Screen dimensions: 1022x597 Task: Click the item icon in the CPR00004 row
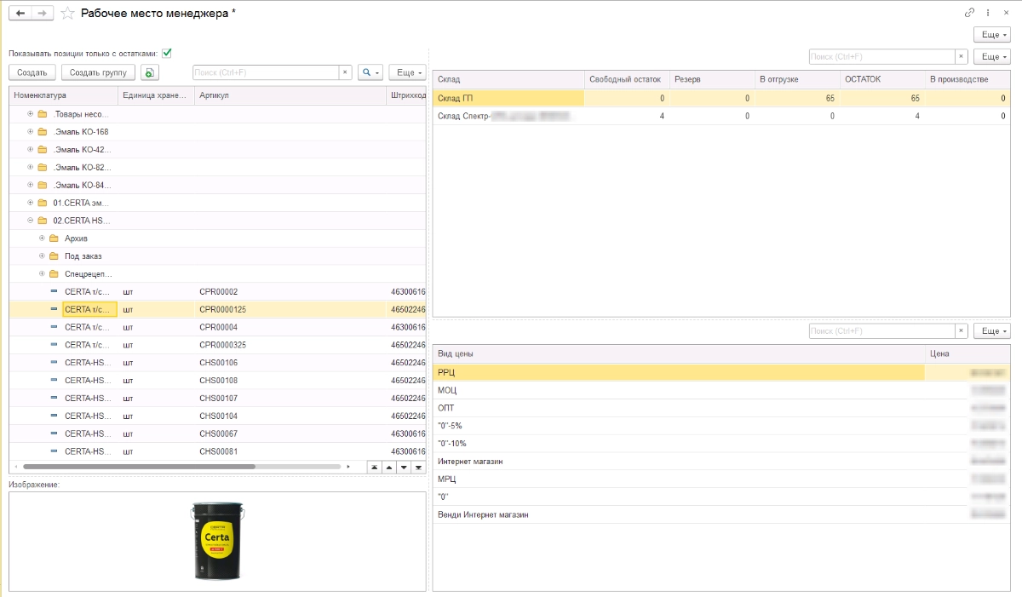pyautogui.click(x=55, y=327)
